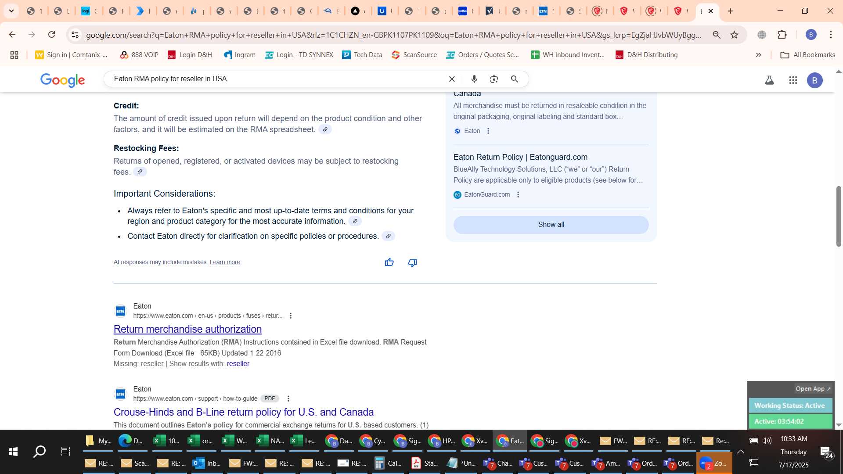Image resolution: width=843 pixels, height=474 pixels.
Task: Expand hidden bookmarks chevron
Action: pyautogui.click(x=758, y=55)
